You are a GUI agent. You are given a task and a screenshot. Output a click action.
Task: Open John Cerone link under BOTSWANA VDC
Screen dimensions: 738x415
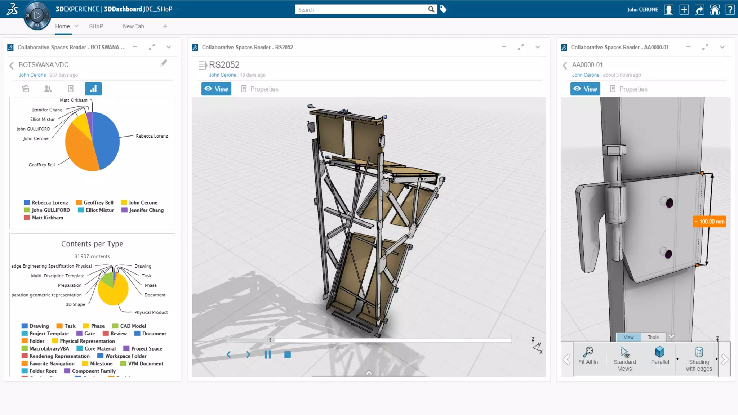click(32, 75)
